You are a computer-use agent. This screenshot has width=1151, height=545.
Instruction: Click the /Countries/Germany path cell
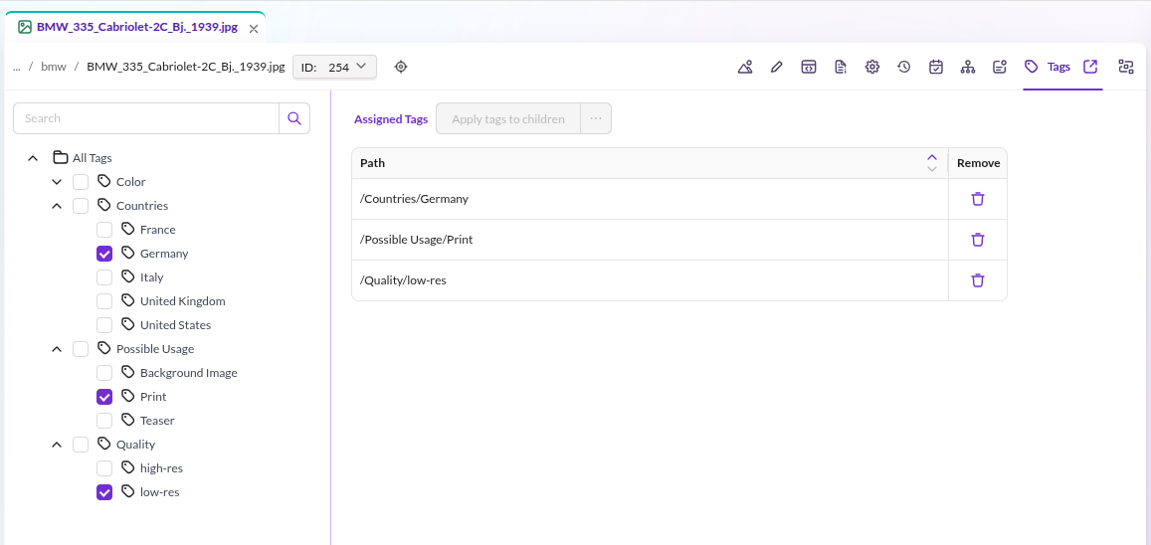(650, 199)
